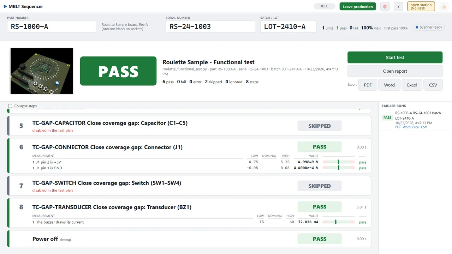Expand step 7 TC-GAP-SWITCH row
The image size is (452, 254).
pyautogui.click(x=189, y=186)
